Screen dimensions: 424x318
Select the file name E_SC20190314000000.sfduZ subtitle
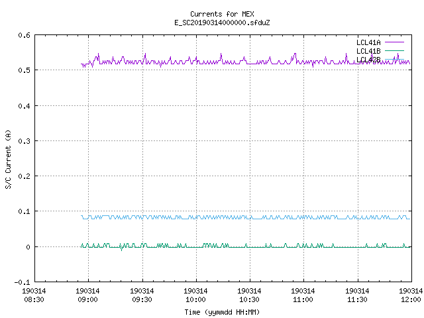tap(222, 23)
